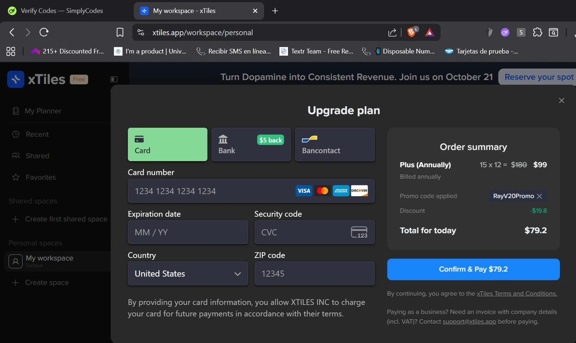Select the Bank payment method
576x343 pixels.
(x=251, y=144)
